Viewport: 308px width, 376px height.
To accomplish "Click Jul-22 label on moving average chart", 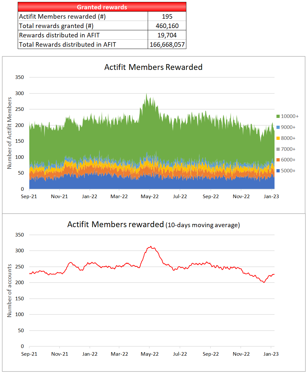I will tap(180, 354).
